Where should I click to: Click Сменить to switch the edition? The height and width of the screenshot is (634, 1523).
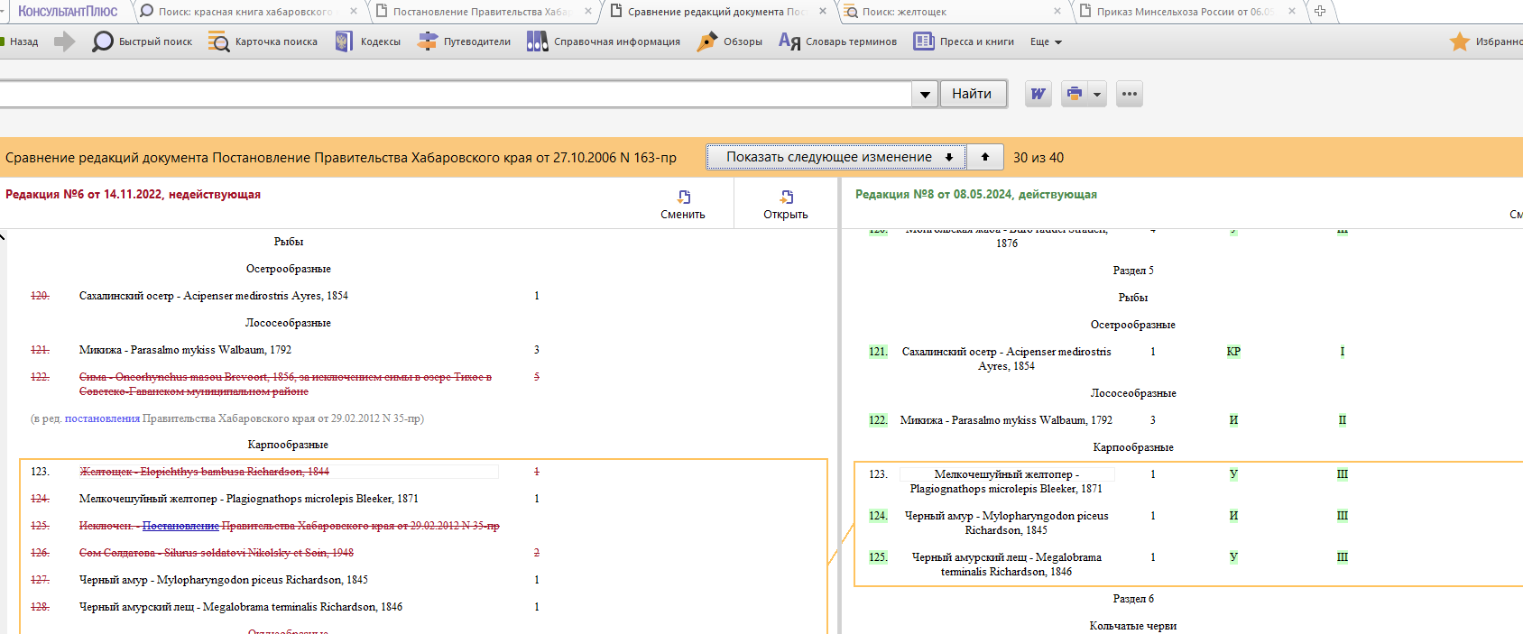pos(683,205)
